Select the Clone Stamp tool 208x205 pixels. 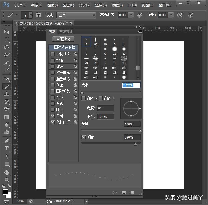click(7, 94)
